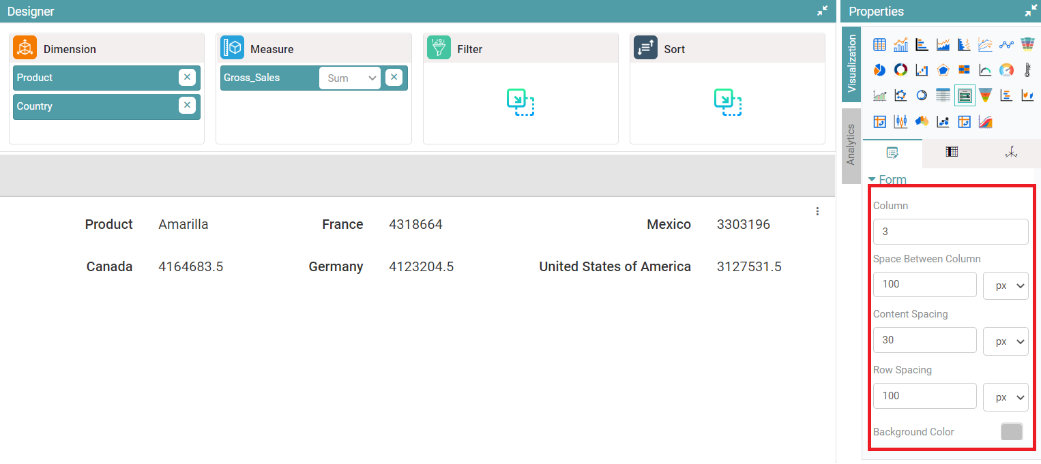Remove the Gross_Sales measure
The height and width of the screenshot is (464, 1041).
tap(394, 78)
